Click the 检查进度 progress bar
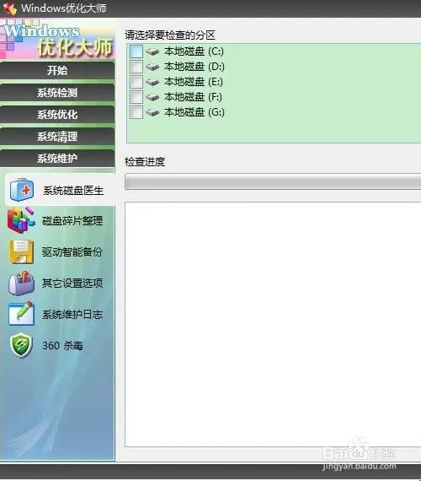The image size is (421, 481). pyautogui.click(x=273, y=182)
